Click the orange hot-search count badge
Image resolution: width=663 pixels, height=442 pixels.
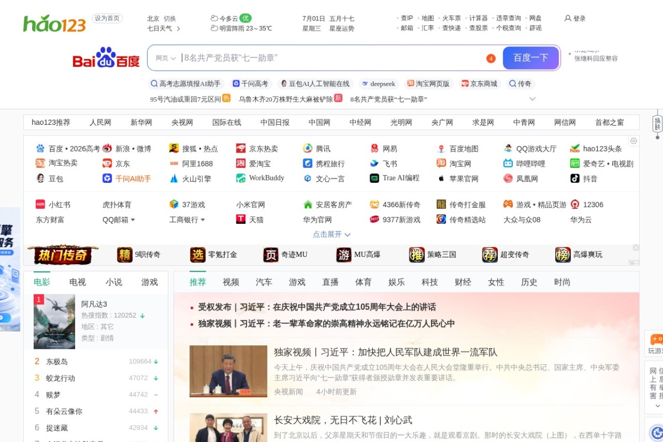[491, 59]
